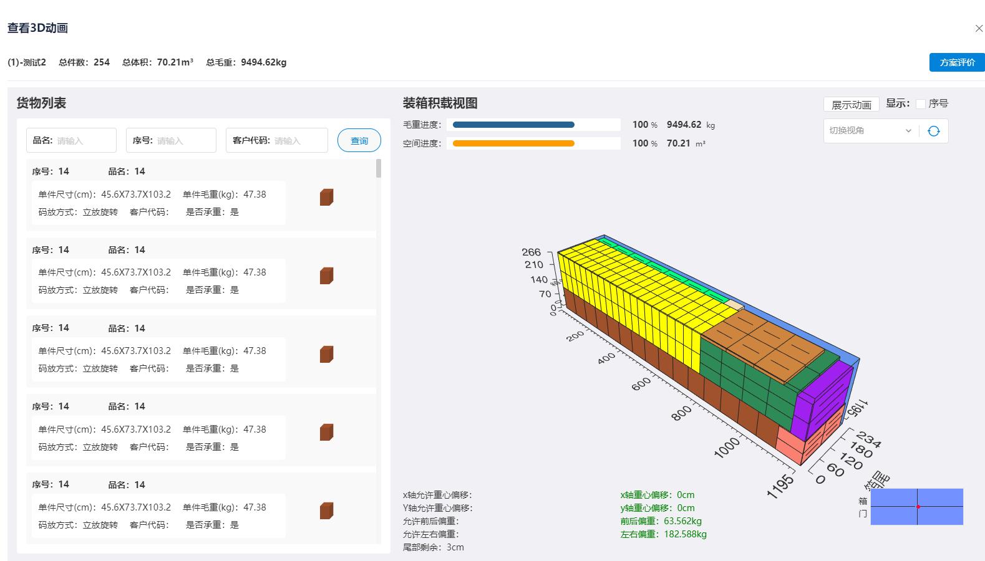985x561 pixels.
Task: Focus the 品名 input field
Action: click(84, 141)
